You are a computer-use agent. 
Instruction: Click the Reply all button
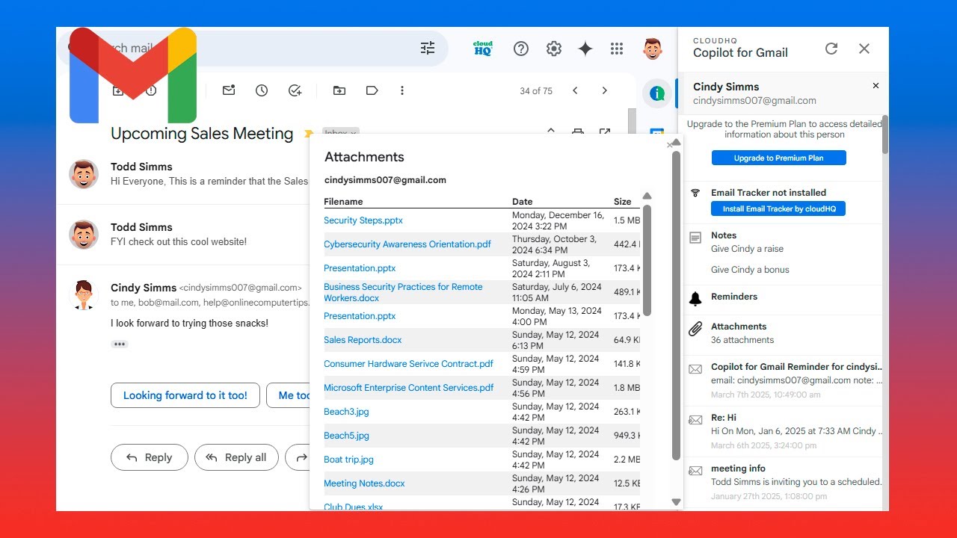click(236, 457)
